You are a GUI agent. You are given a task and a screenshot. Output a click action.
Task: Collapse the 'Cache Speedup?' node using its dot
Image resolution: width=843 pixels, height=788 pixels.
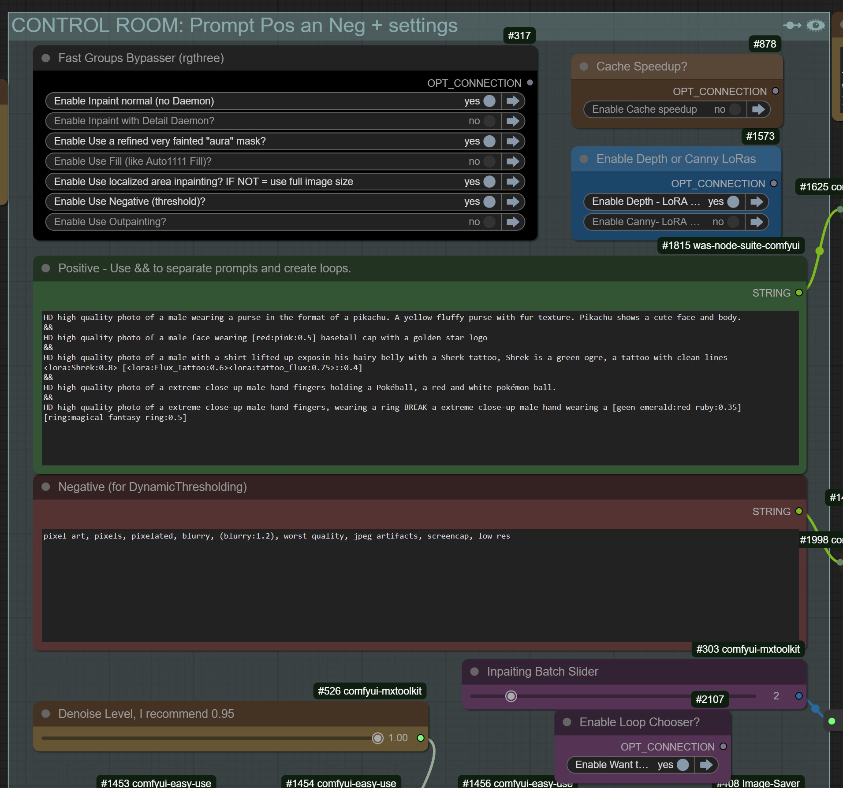584,67
